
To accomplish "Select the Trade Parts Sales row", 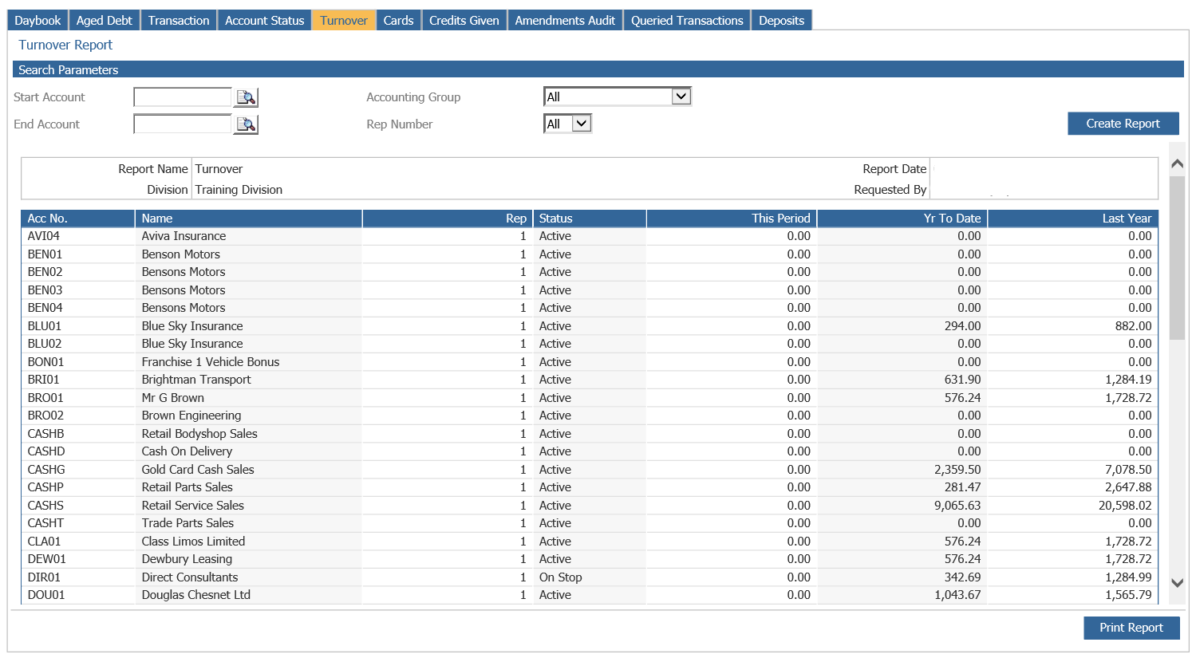I will coord(590,523).
